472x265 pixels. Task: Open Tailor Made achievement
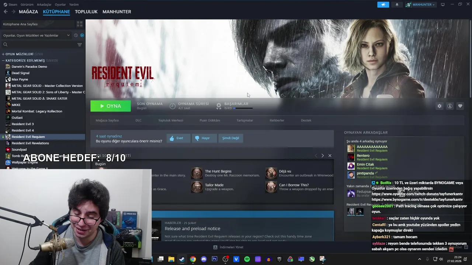(x=213, y=187)
